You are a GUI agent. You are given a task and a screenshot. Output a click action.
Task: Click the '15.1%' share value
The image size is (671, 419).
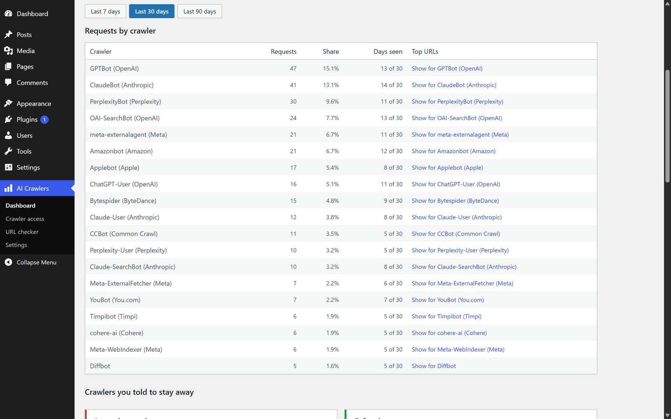tap(331, 68)
